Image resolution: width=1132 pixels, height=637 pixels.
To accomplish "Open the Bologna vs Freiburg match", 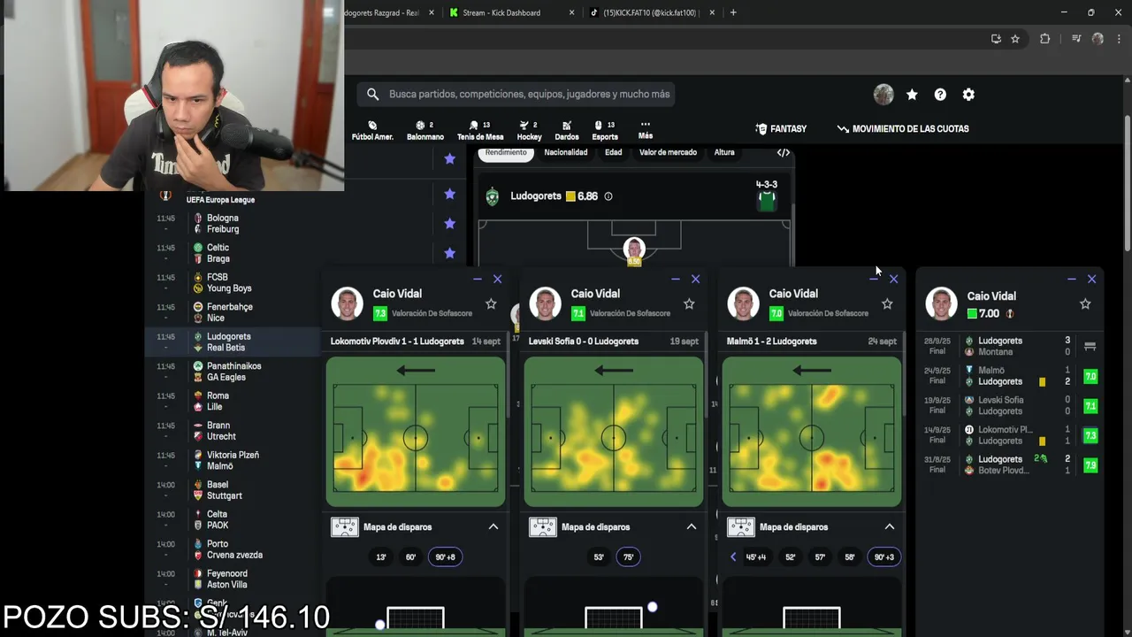I will tap(233, 224).
